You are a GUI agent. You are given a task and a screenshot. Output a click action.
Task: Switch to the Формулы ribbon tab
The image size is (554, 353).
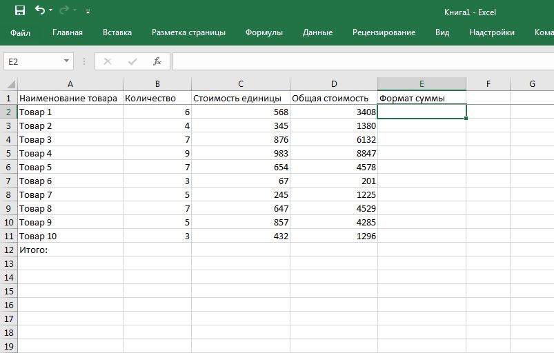tap(264, 32)
